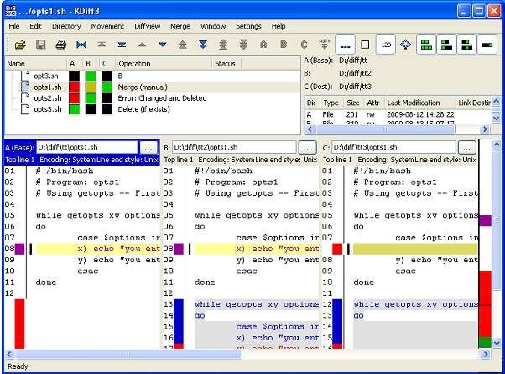Toggle automatic advance with the auto icon
The height and width of the screenshot is (374, 505).
(324, 44)
